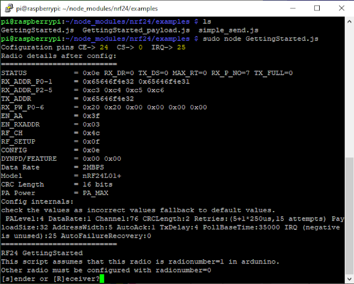The image size is (354, 284).
Task: Click the address 0x65646f4e31
Action: 164,82
